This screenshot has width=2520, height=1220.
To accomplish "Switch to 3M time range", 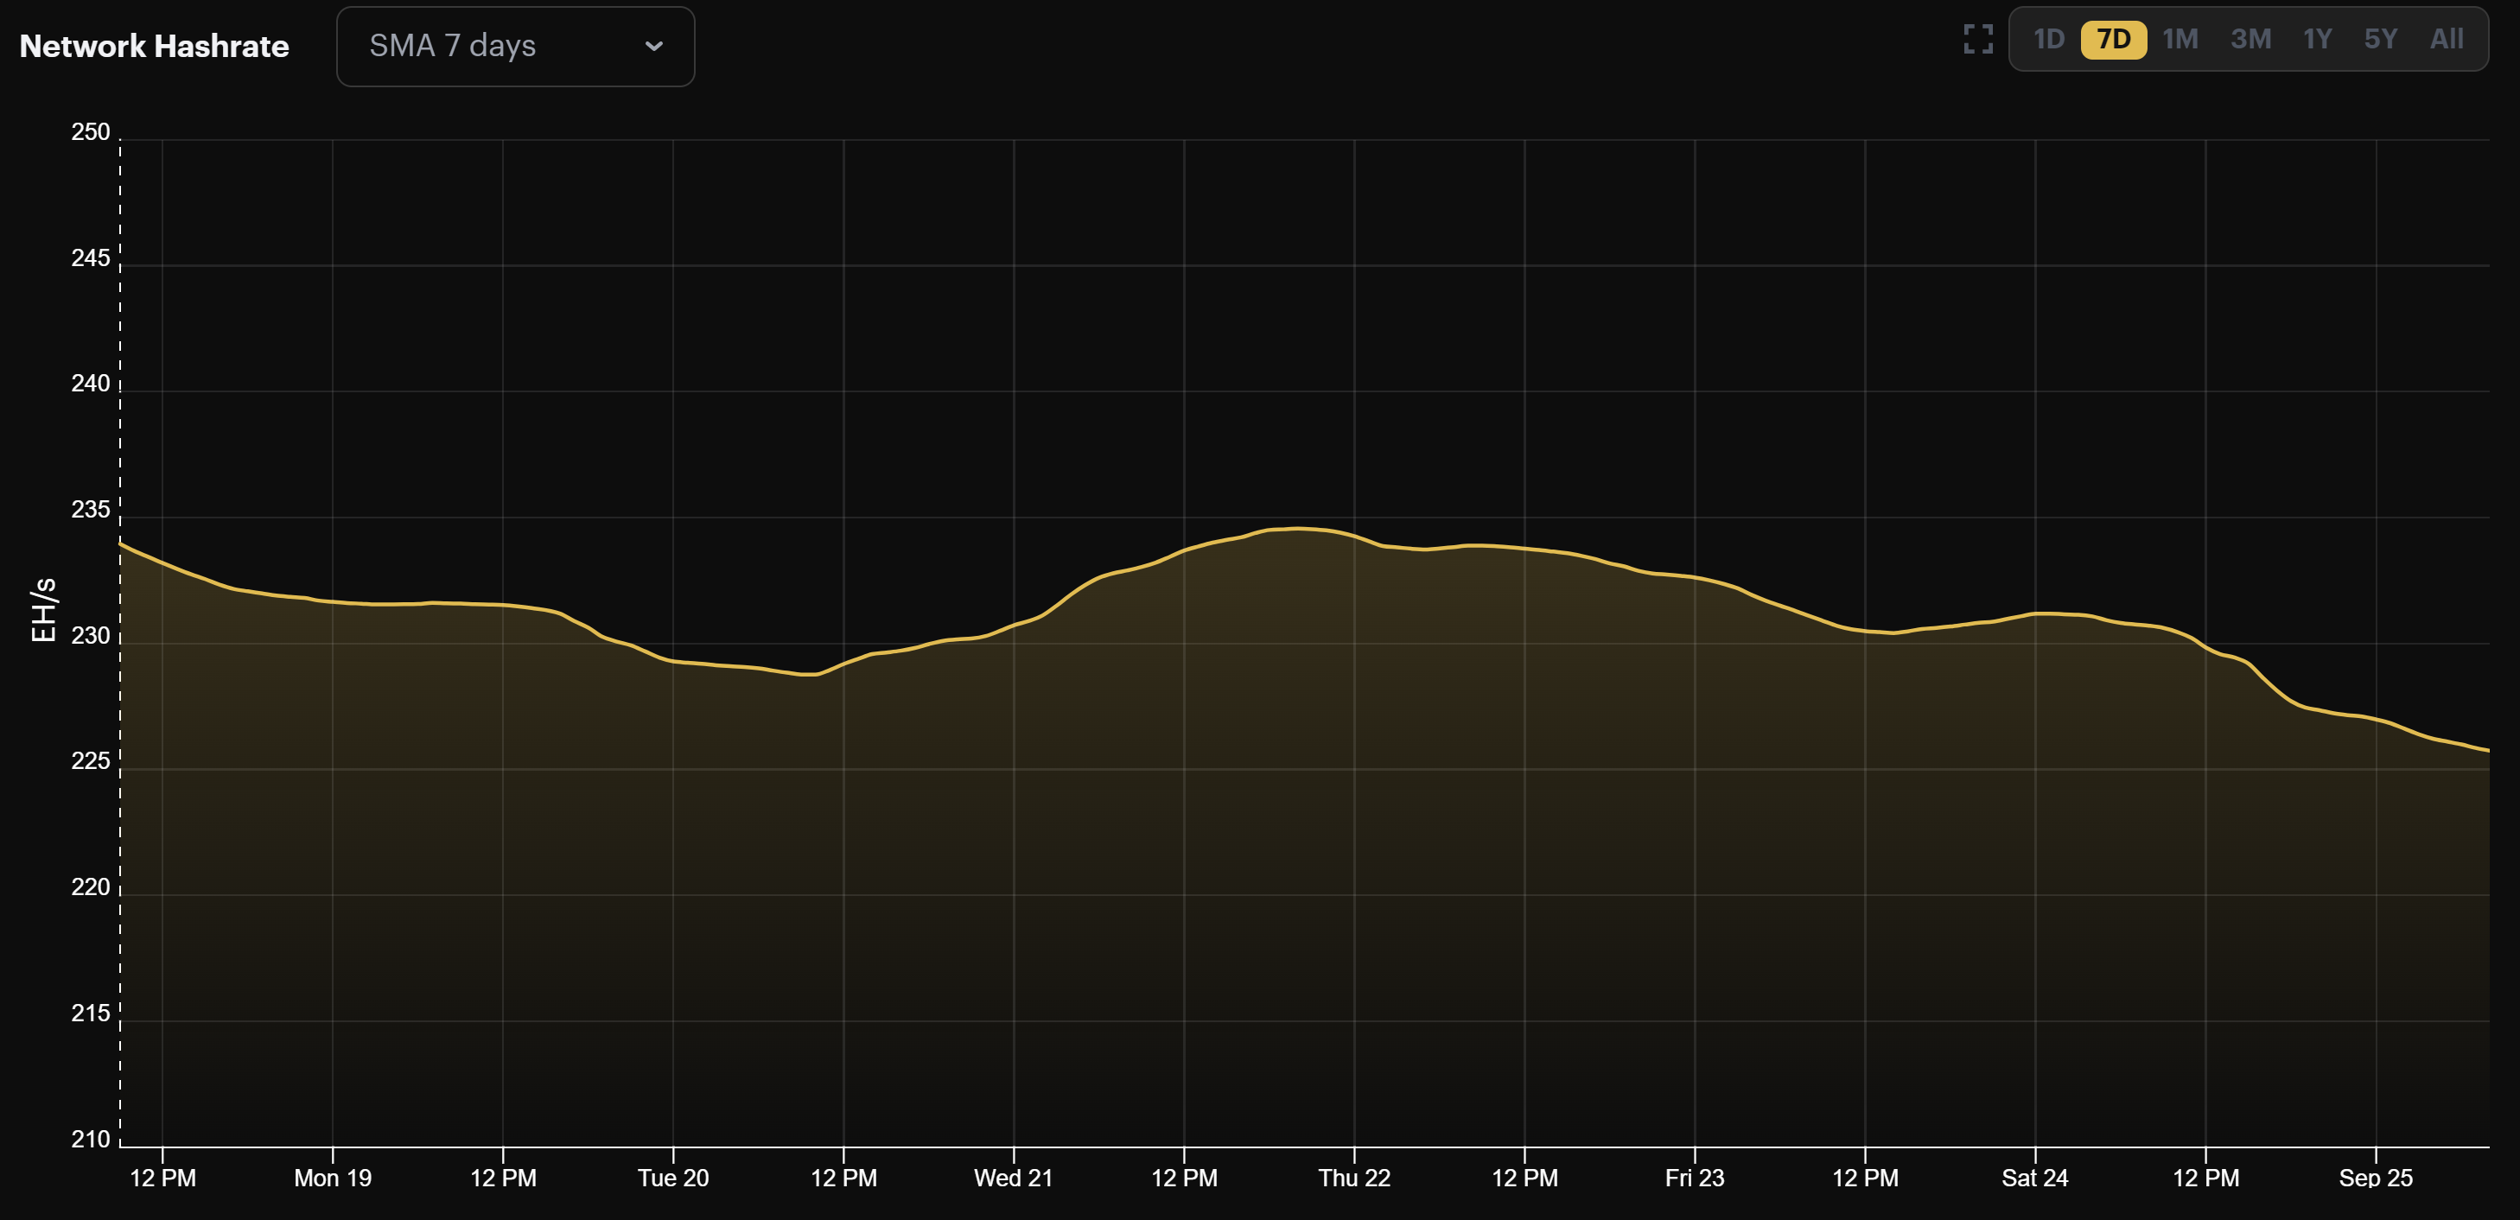I will pyautogui.click(x=2250, y=39).
